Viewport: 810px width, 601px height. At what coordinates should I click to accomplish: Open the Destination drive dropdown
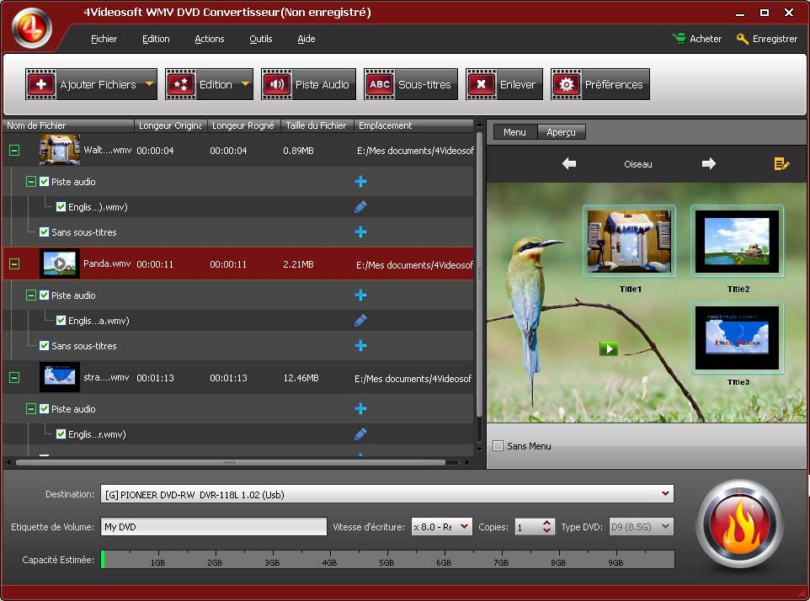click(x=666, y=494)
